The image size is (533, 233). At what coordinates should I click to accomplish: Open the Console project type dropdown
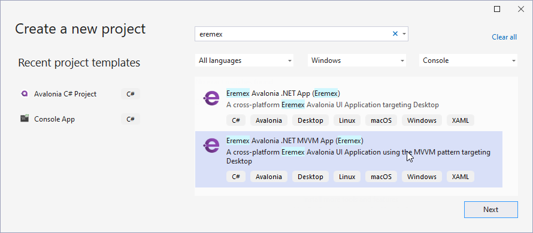tap(468, 60)
